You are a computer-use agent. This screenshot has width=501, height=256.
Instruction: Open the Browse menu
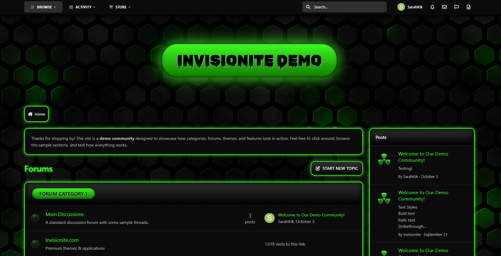pos(43,7)
